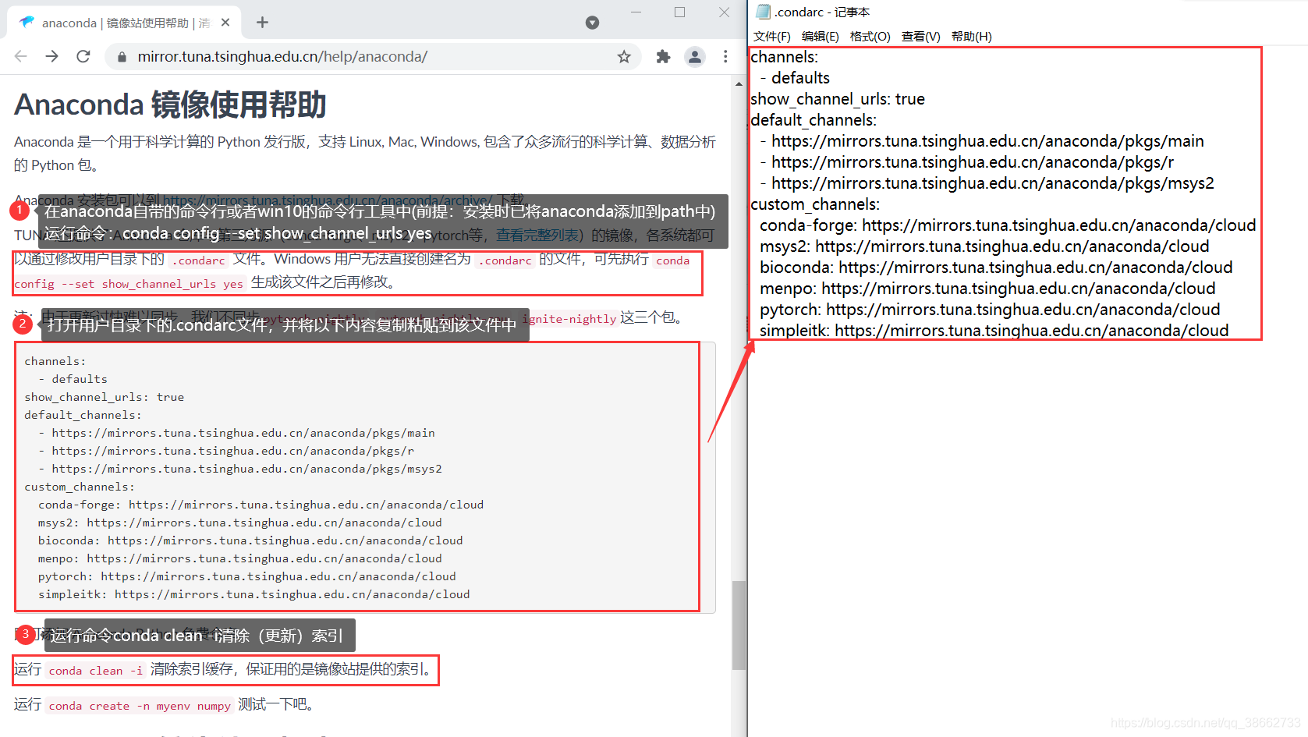Viewport: 1308px width, 737px height.
Task: Click 'custom_channels:' line in Notepad
Action: click(x=815, y=204)
